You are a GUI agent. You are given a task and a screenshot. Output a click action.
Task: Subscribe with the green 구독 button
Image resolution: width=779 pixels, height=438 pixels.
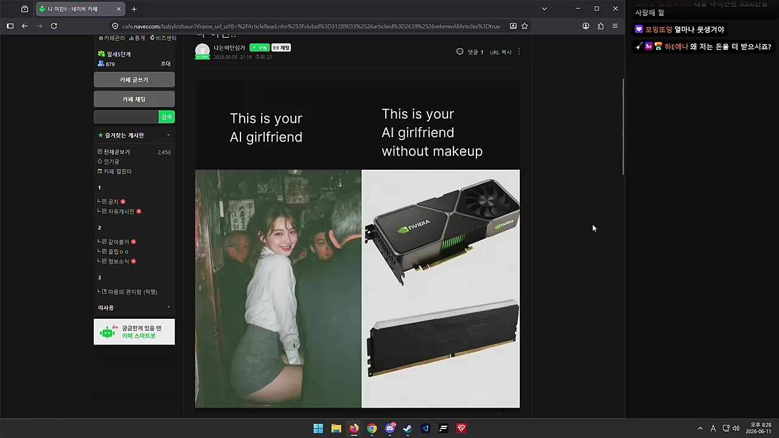[x=260, y=47]
